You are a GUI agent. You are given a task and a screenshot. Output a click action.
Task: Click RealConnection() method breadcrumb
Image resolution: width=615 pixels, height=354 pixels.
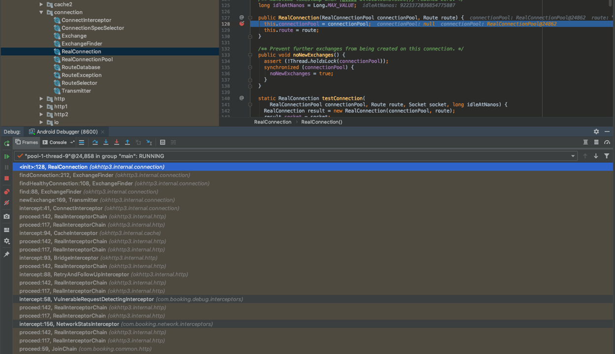point(322,122)
